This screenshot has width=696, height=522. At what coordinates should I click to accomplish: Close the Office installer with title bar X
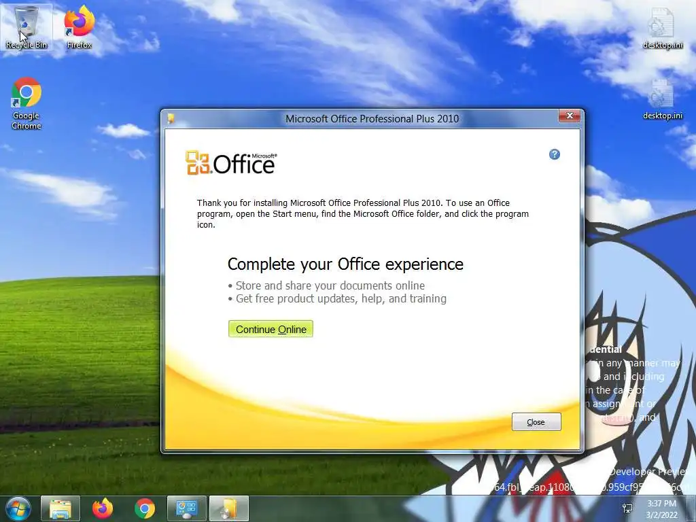(570, 116)
